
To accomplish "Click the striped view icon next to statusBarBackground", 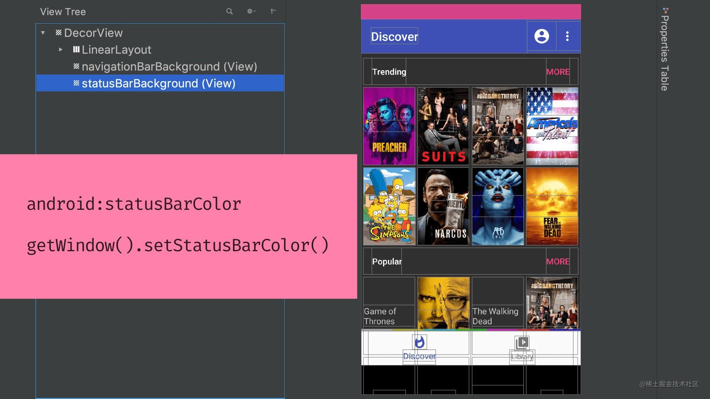I will click(76, 83).
